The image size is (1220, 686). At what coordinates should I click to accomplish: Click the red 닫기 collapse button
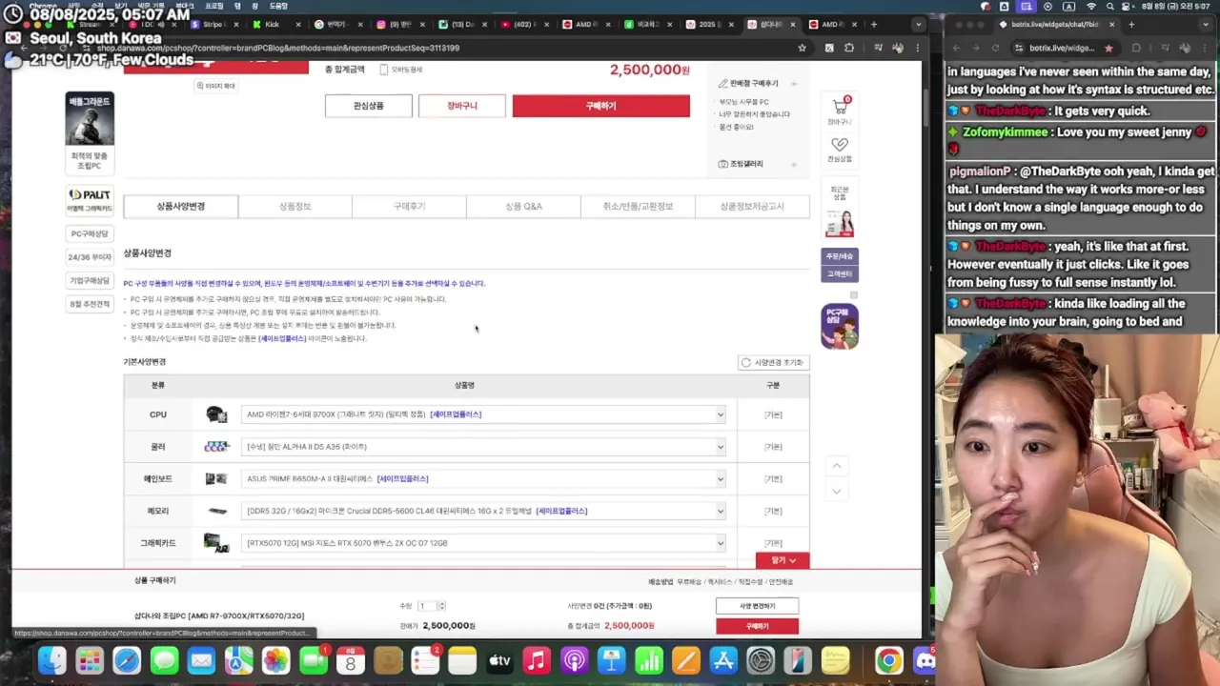click(783, 560)
